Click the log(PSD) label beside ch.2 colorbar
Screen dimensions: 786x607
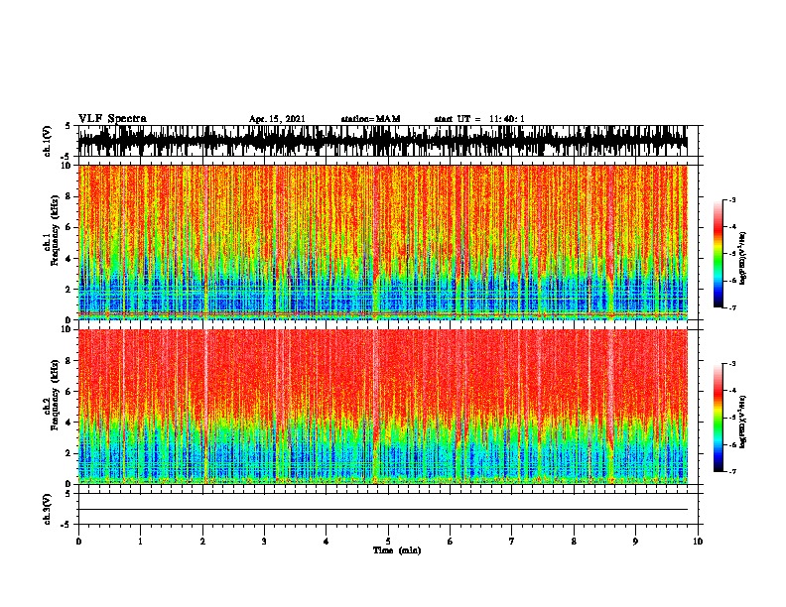(743, 422)
